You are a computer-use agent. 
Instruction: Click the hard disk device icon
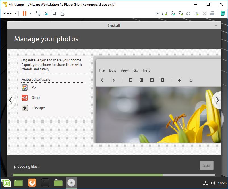pyautogui.click(x=164, y=14)
